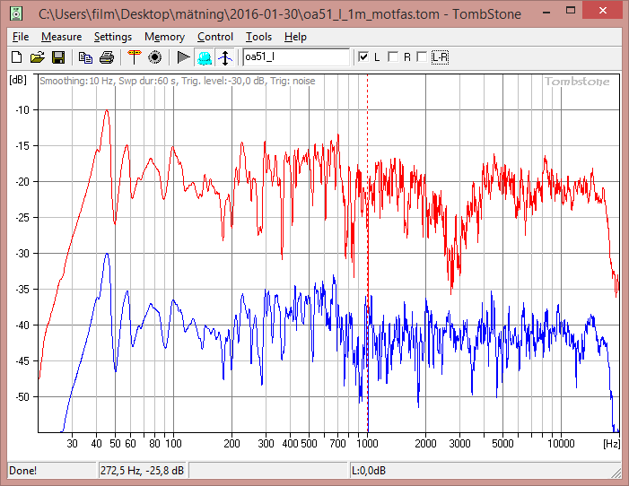Open the Control menu

[x=215, y=37]
